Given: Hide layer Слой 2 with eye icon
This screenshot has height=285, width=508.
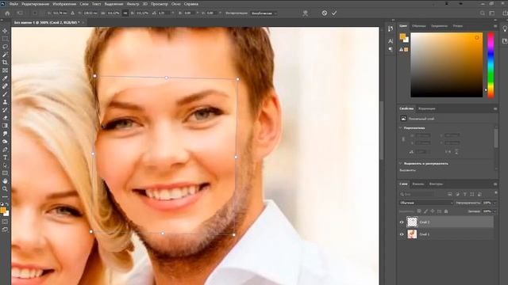Looking at the screenshot, I should pyautogui.click(x=402, y=222).
